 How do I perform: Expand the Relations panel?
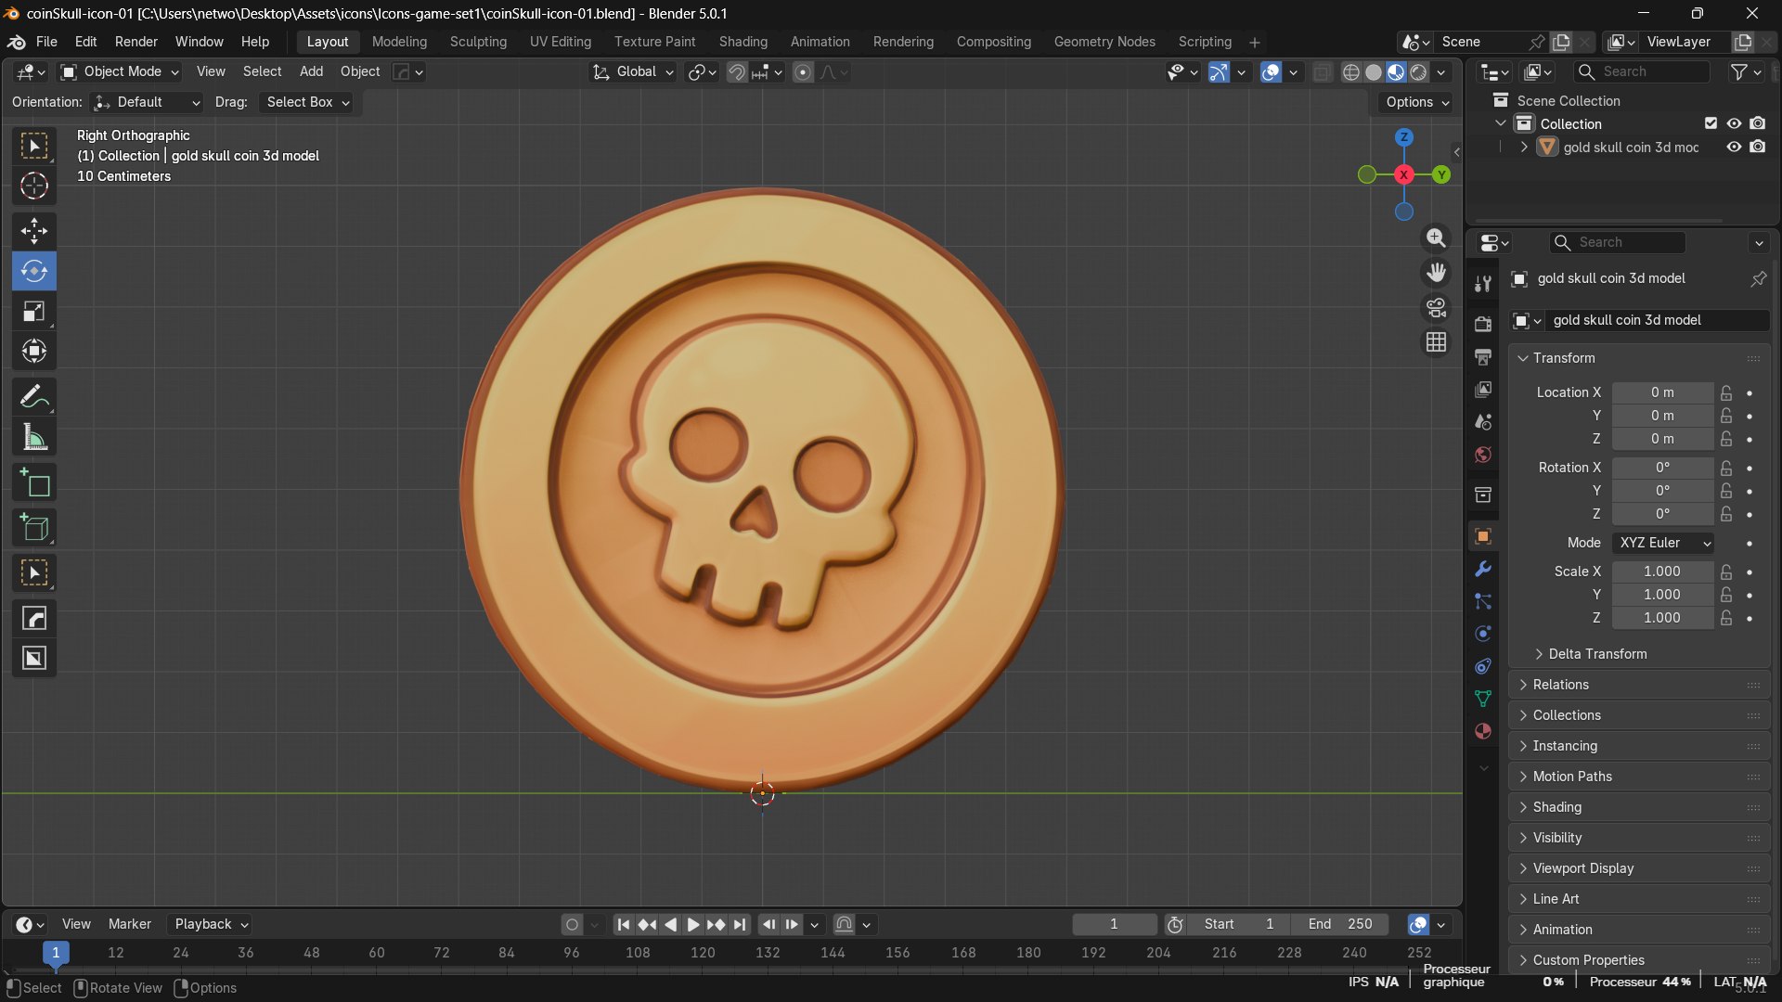[x=1560, y=685]
